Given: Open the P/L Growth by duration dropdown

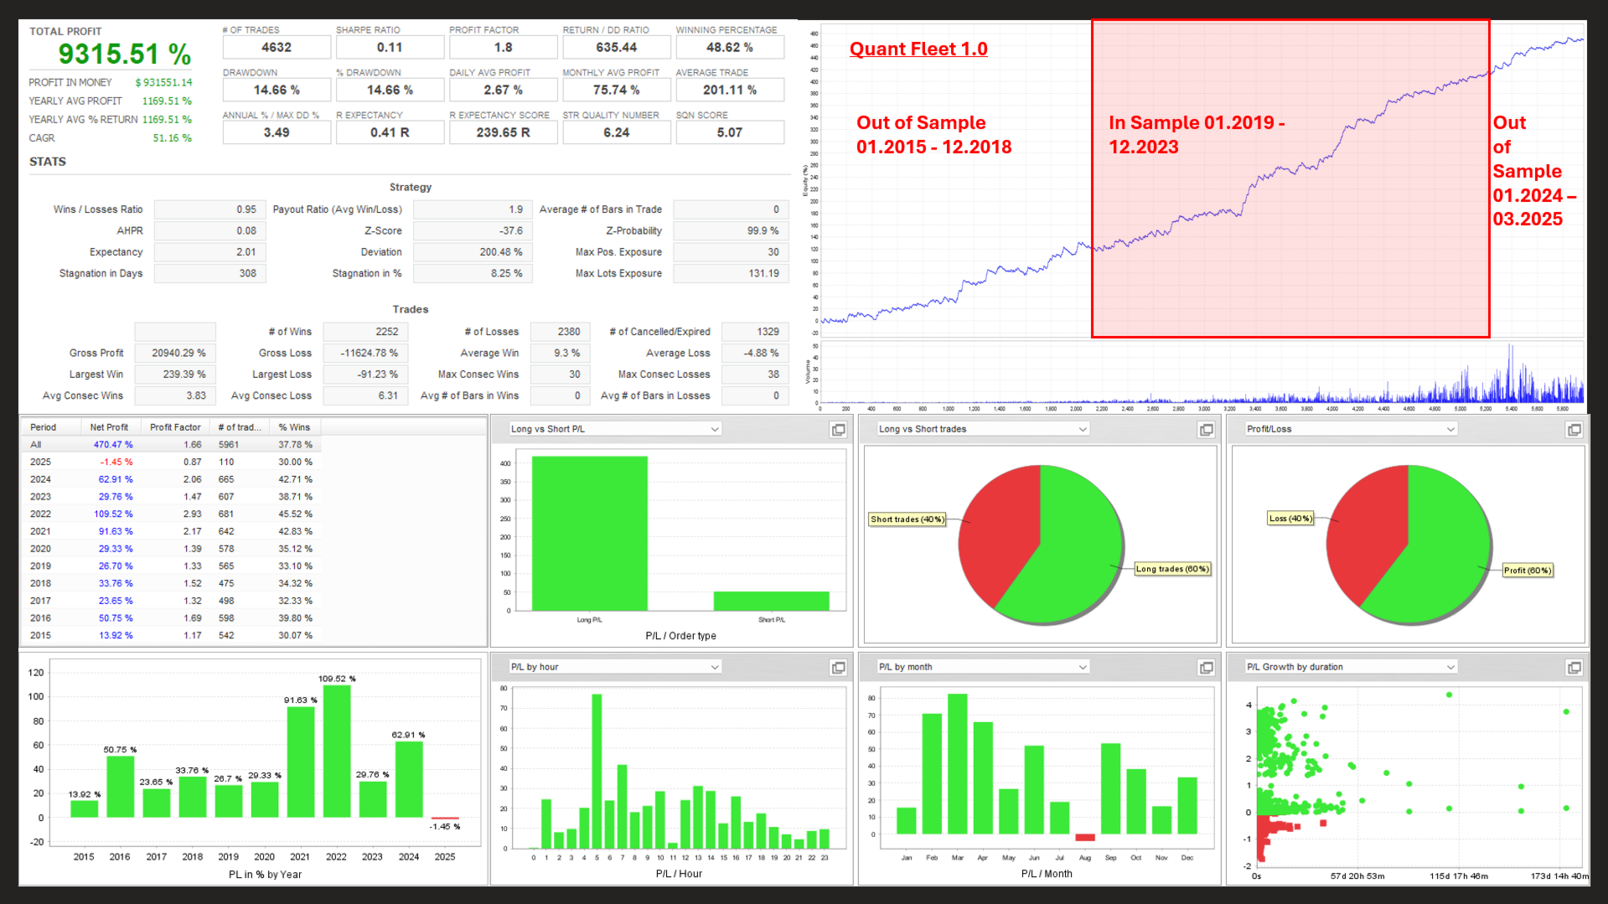Looking at the screenshot, I should click(1351, 667).
